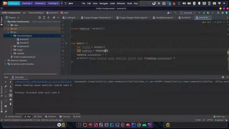Hide the Project tool window
This screenshot has width=229, height=129.
pyautogui.click(x=58, y=18)
